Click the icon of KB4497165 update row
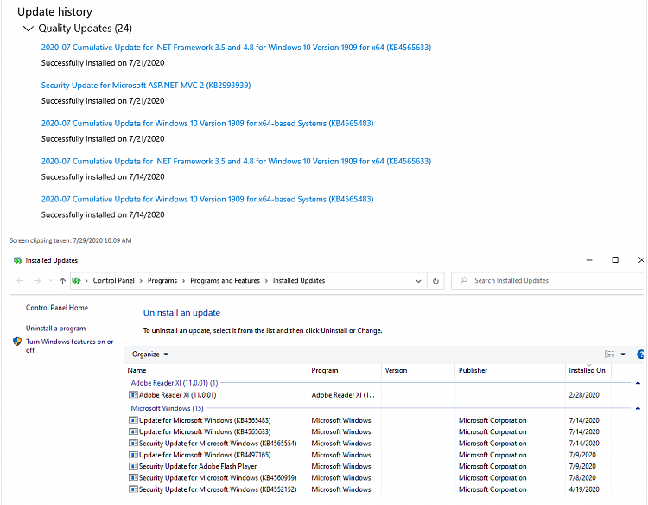This screenshot has width=648, height=505. (133, 455)
